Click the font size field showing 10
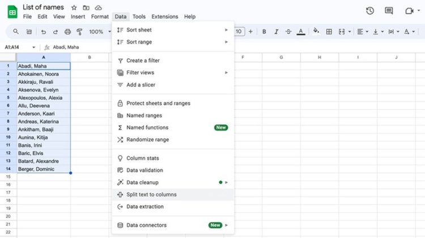425x238 pixels. (239, 32)
